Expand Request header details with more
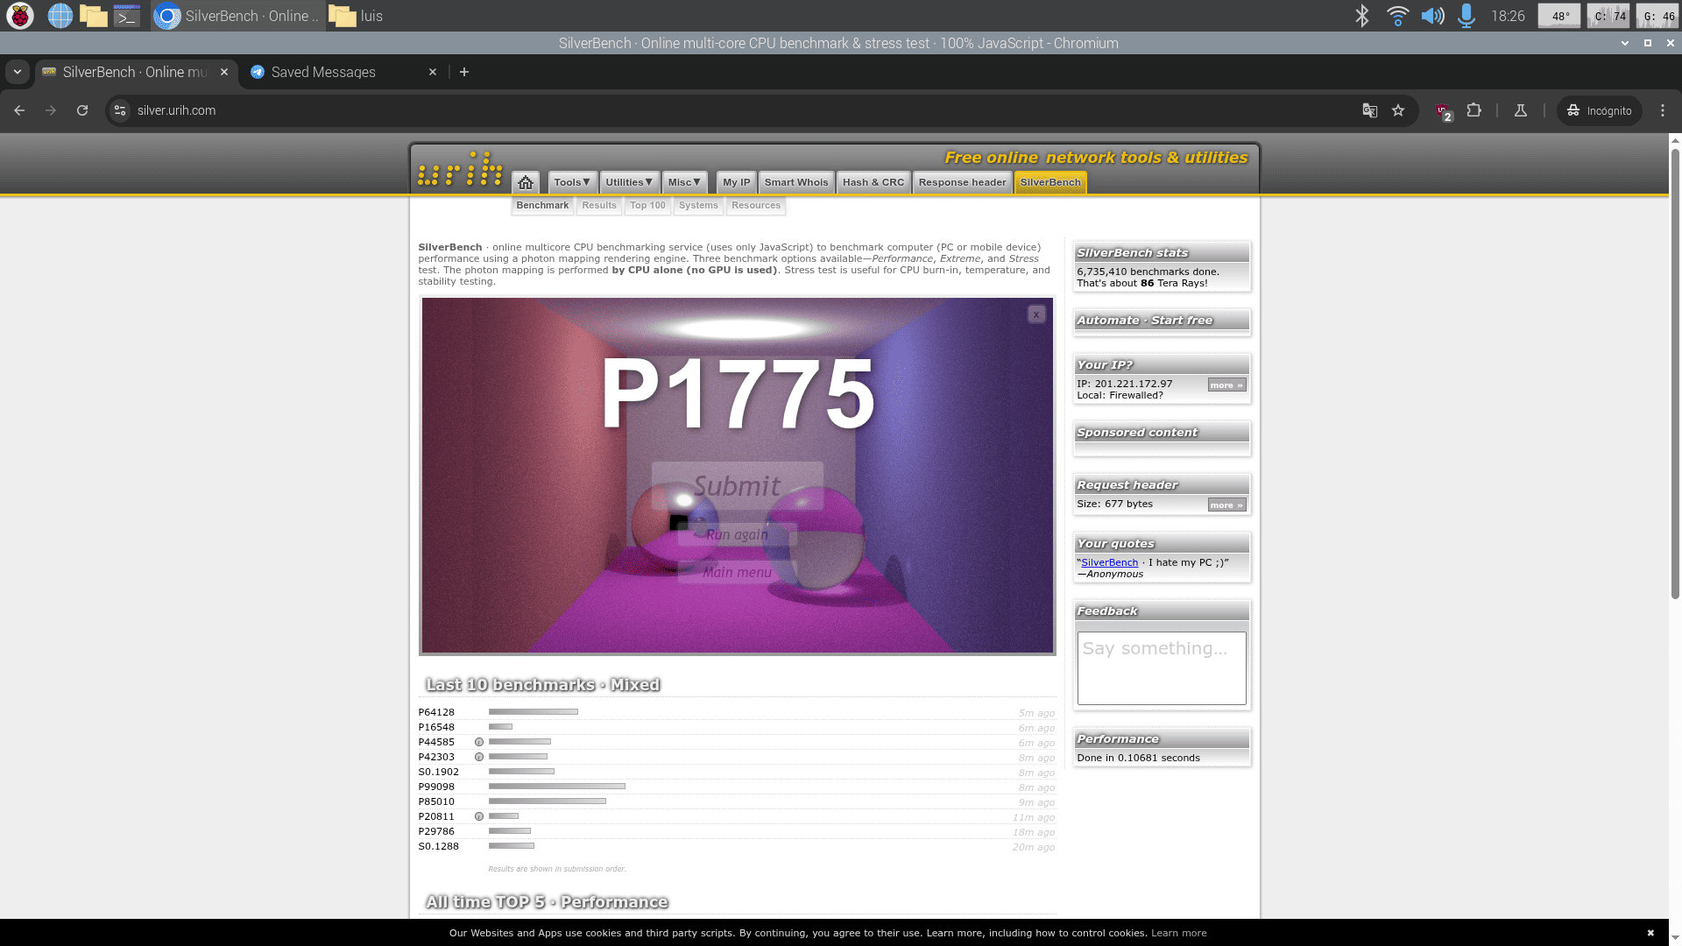 click(1226, 505)
